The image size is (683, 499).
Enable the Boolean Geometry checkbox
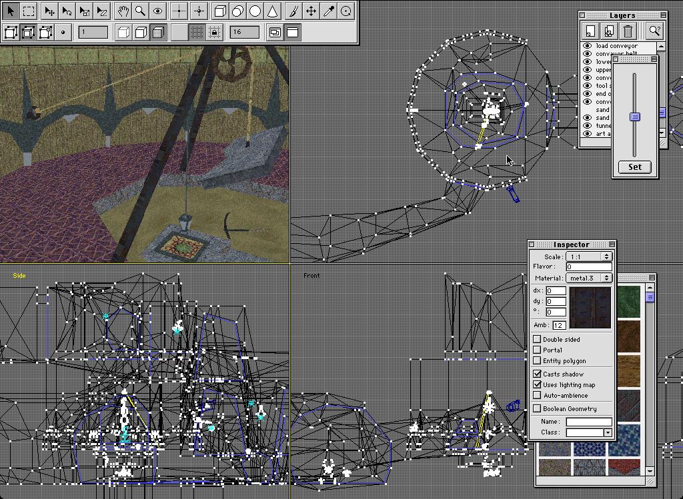tap(537, 408)
